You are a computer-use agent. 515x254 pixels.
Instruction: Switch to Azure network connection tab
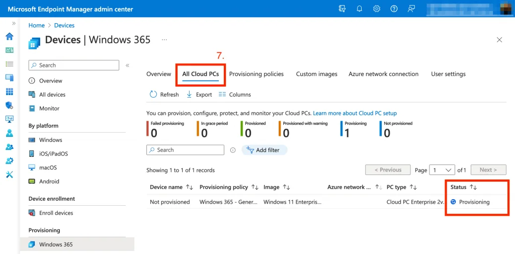pyautogui.click(x=383, y=74)
